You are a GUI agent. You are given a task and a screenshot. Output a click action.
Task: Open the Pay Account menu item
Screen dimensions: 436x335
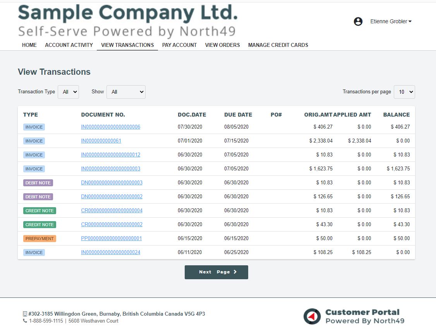[179, 45]
